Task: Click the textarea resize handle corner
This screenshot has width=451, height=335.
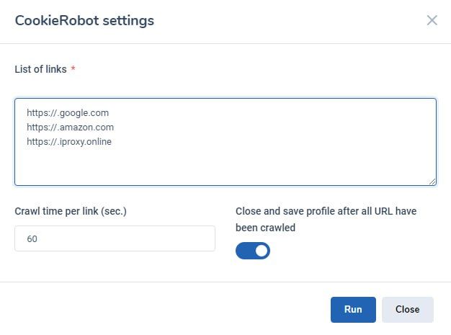Action: click(432, 182)
